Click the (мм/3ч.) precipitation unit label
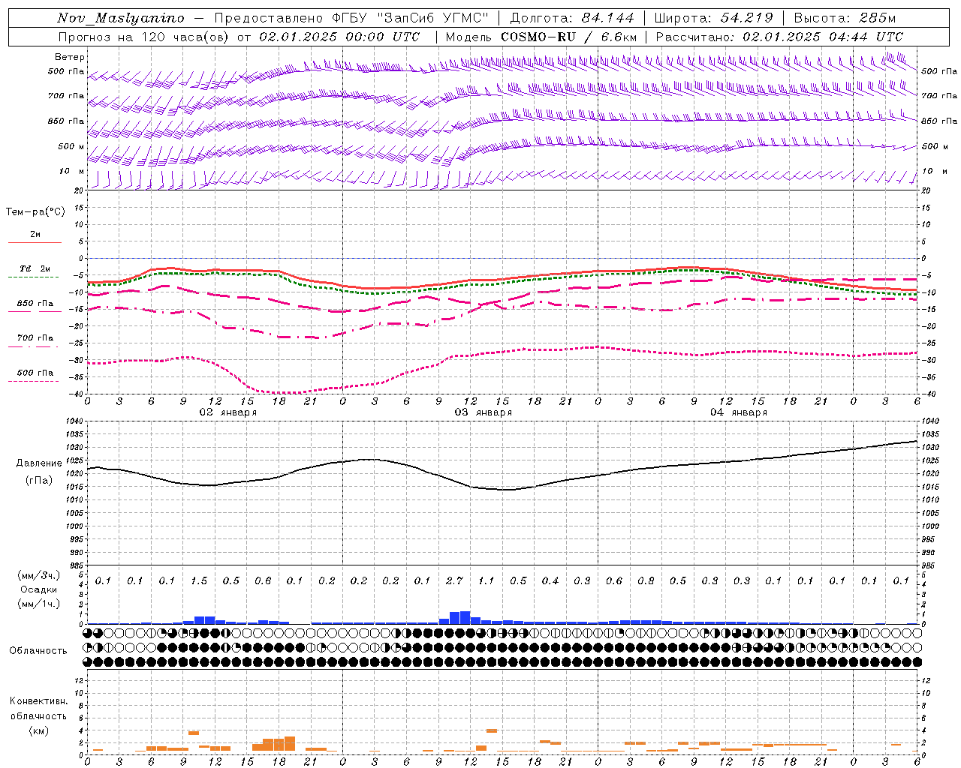This screenshot has width=961, height=768. (38, 575)
